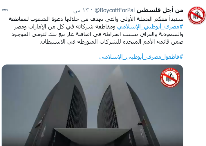Click the blue emblem on the left tower
Image resolution: width=206 pixels, height=146 pixels.
point(71,74)
